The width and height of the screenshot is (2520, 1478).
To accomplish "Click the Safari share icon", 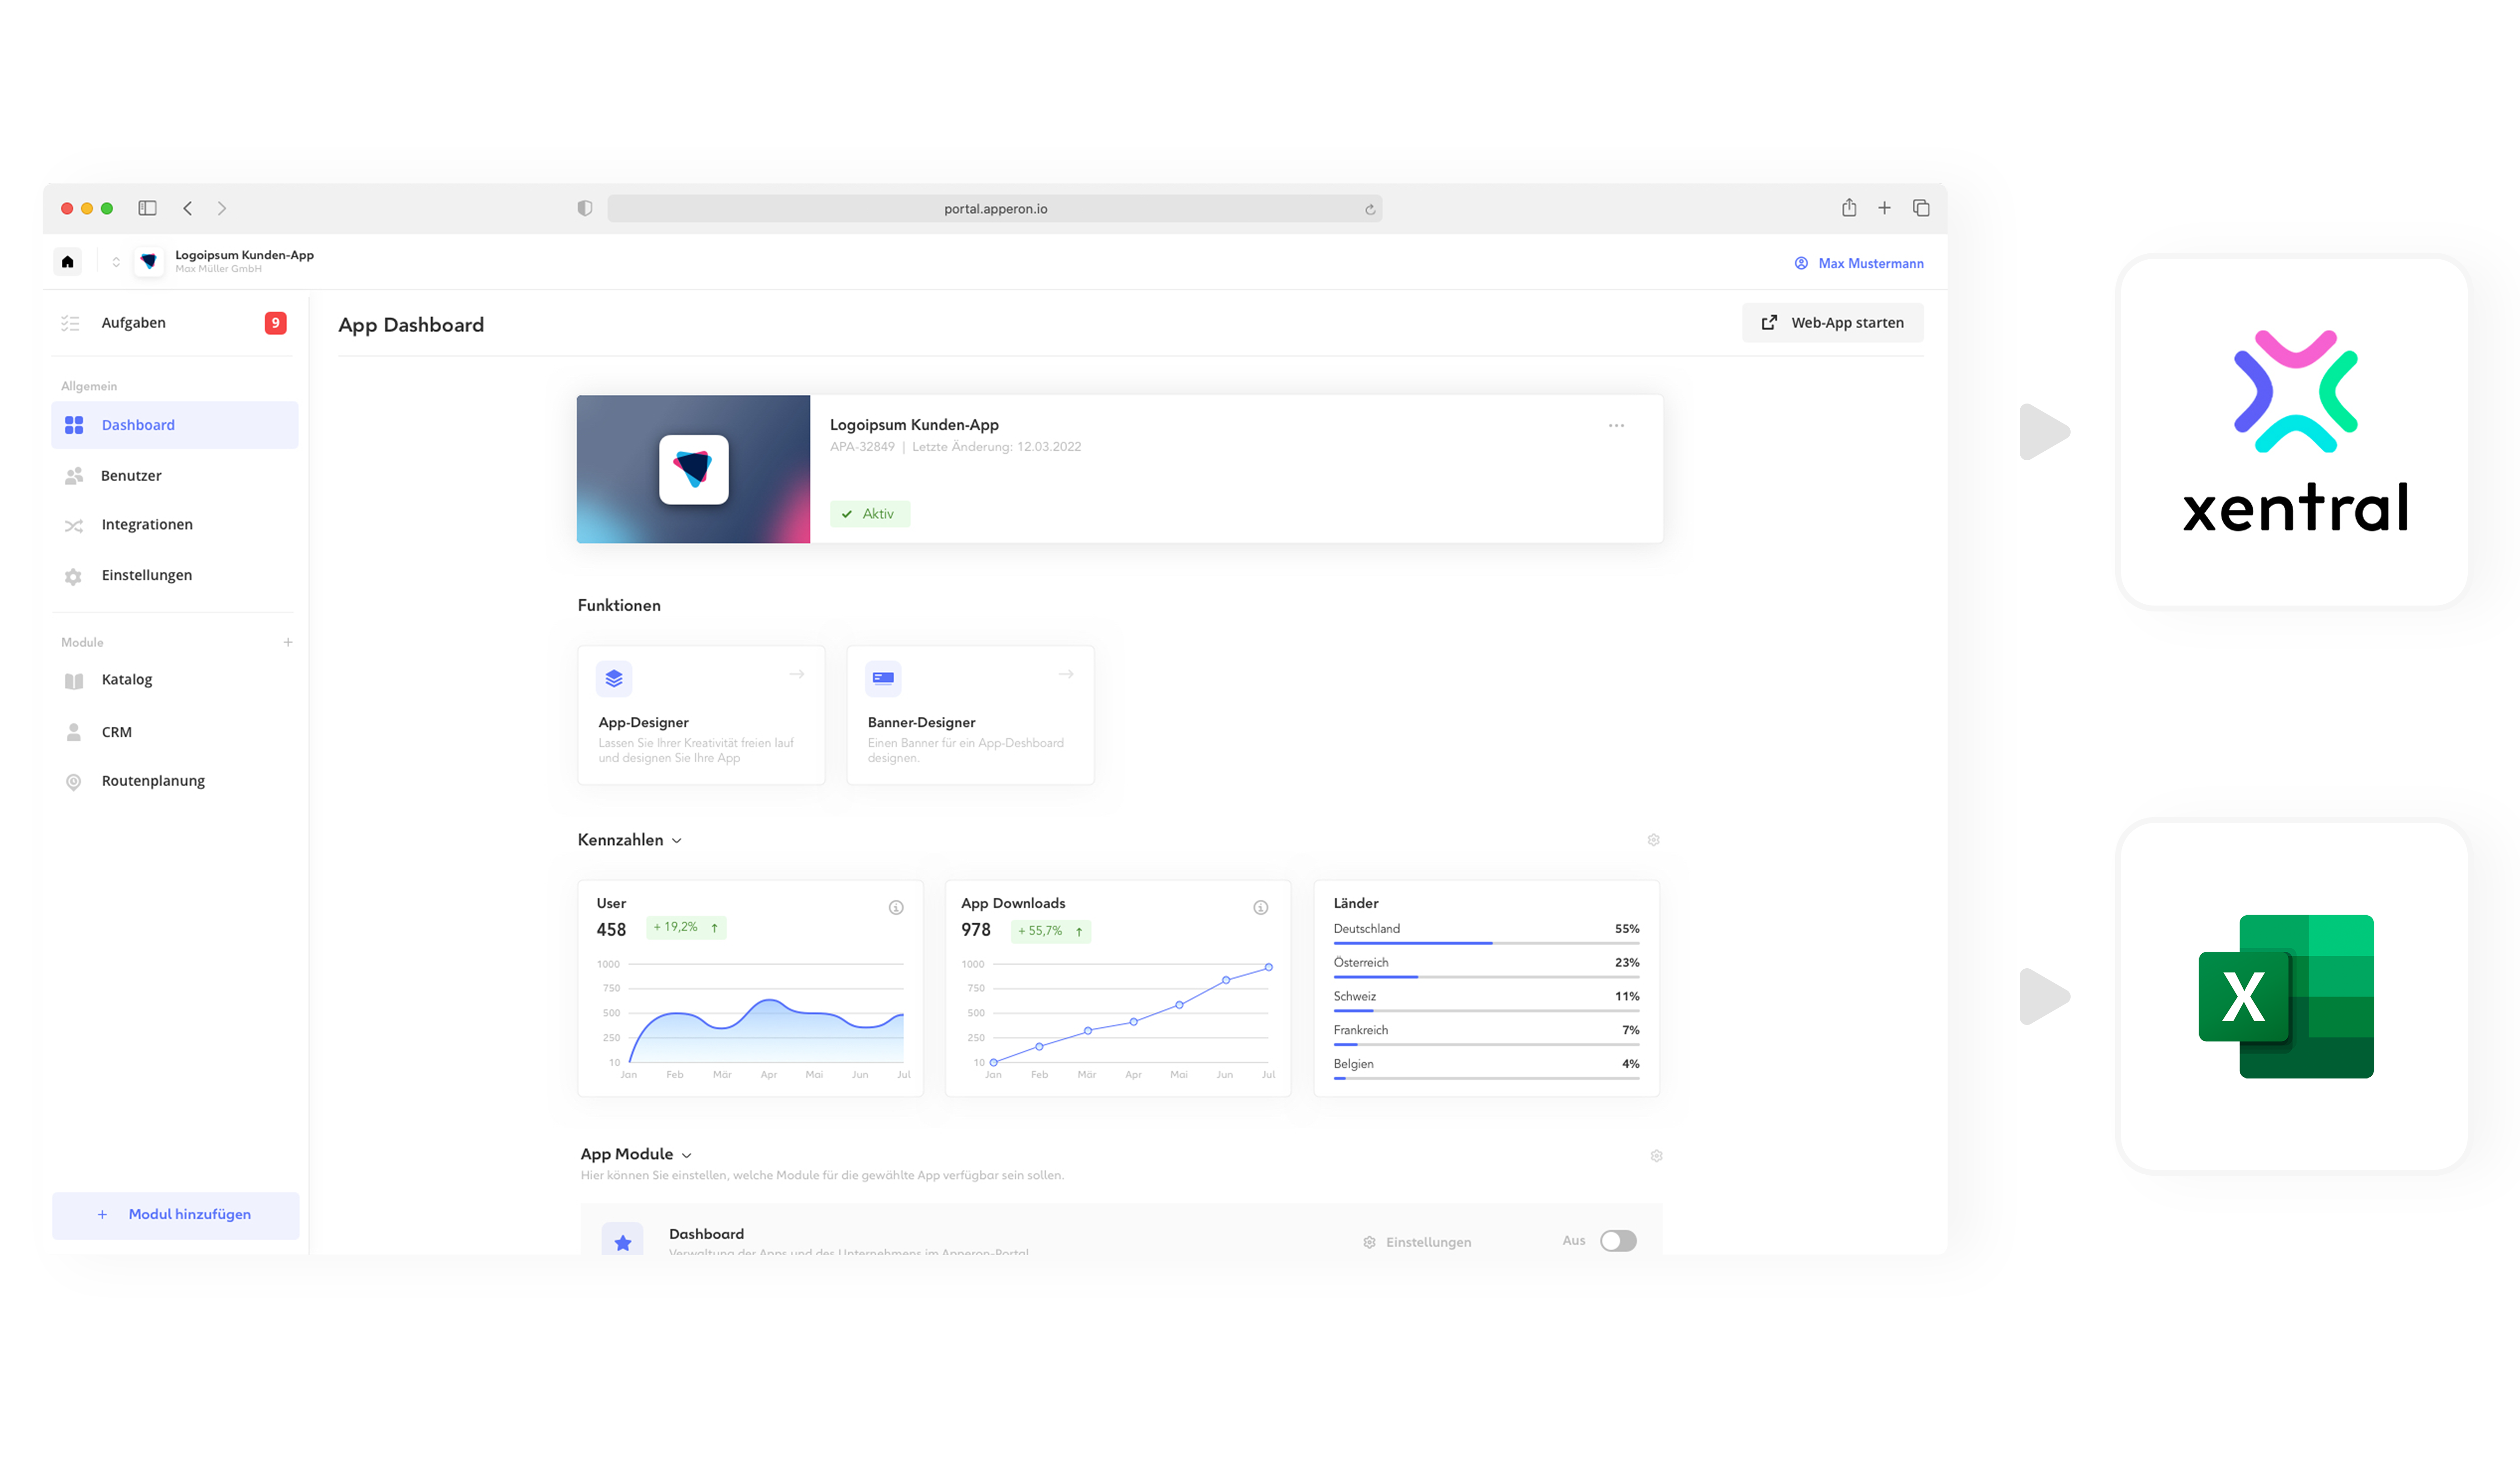I will coord(1849,207).
